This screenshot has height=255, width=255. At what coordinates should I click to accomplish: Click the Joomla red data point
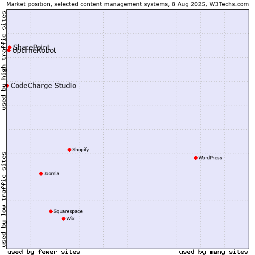[x=41, y=173]
